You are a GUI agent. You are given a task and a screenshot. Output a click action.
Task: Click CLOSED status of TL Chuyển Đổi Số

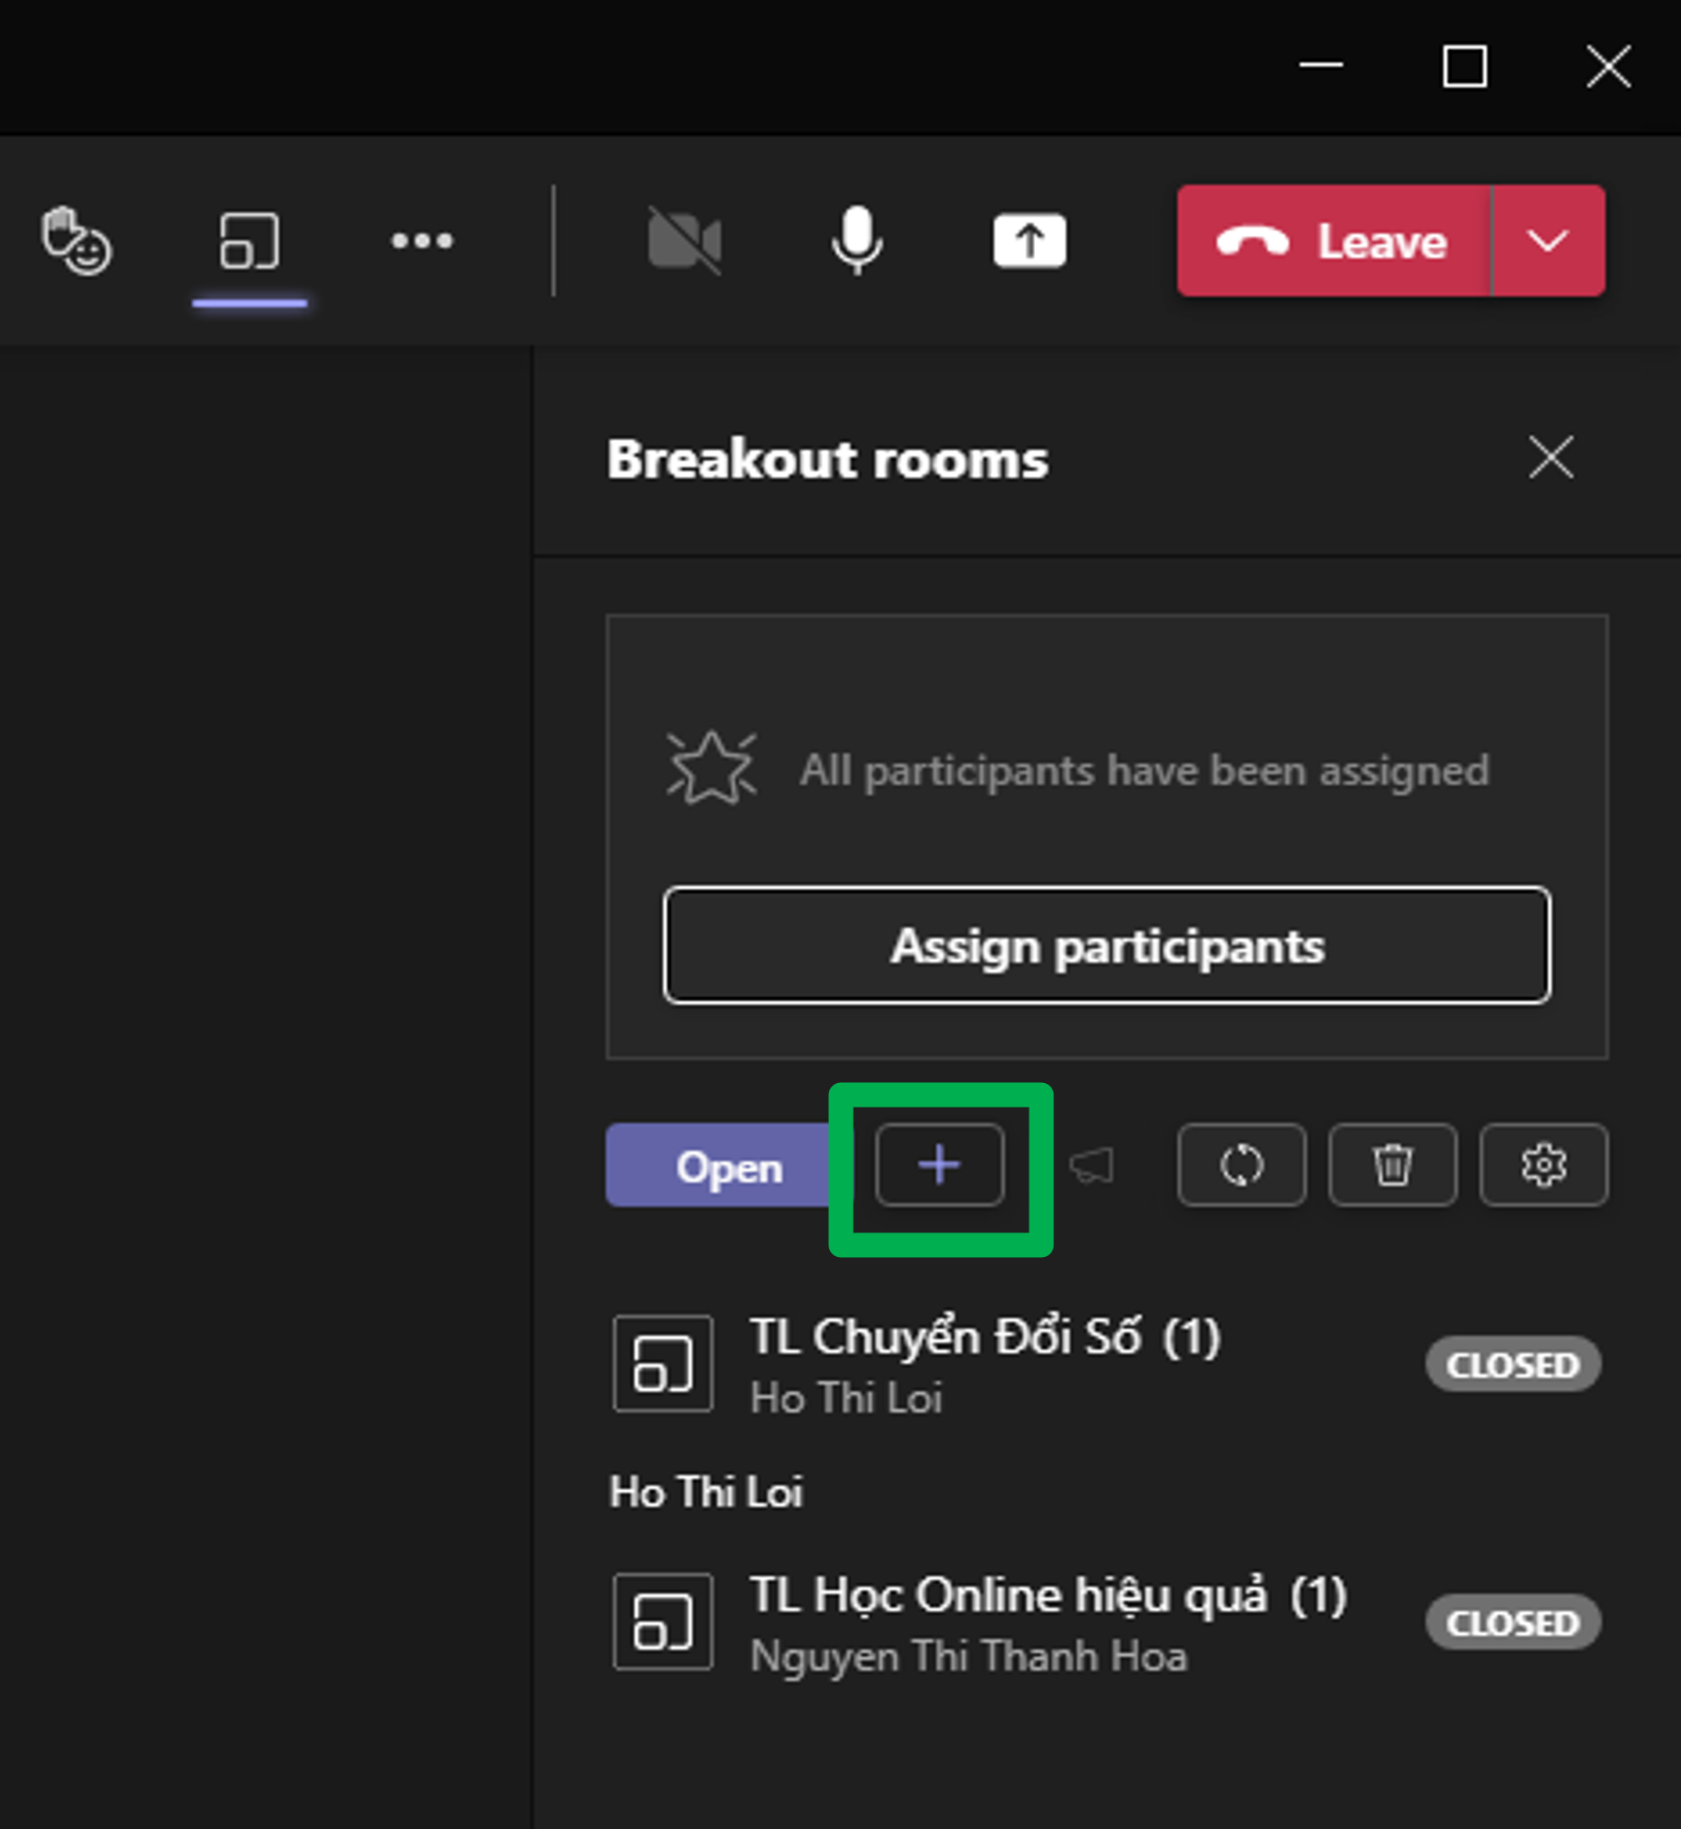[1512, 1364]
